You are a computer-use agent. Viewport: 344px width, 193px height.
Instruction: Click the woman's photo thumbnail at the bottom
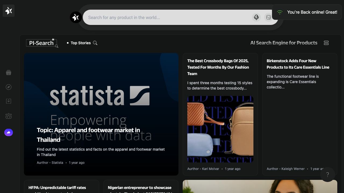click(260, 187)
